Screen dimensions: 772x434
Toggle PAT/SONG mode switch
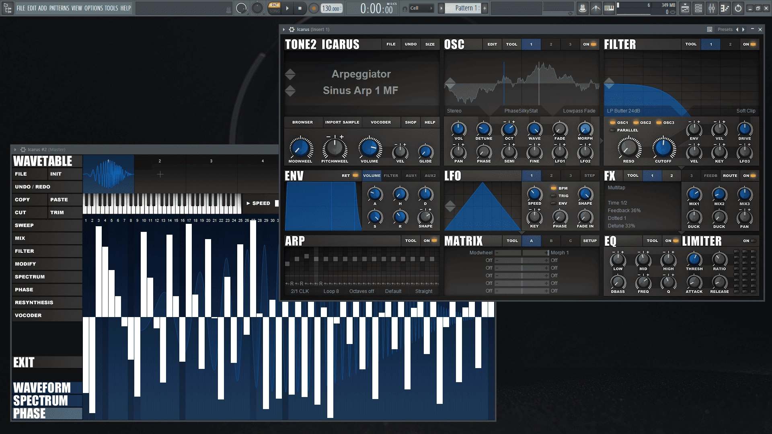tap(275, 8)
